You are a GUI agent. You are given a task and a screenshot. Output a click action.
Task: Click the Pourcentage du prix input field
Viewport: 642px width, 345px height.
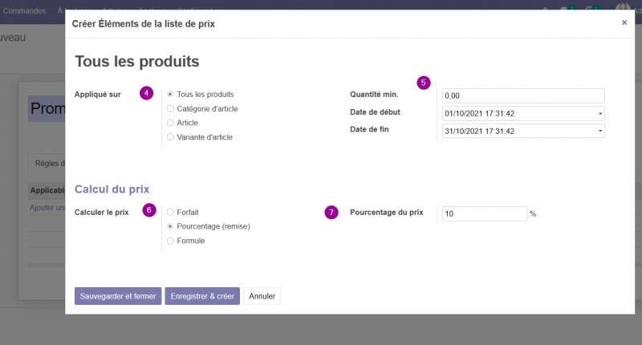click(485, 213)
